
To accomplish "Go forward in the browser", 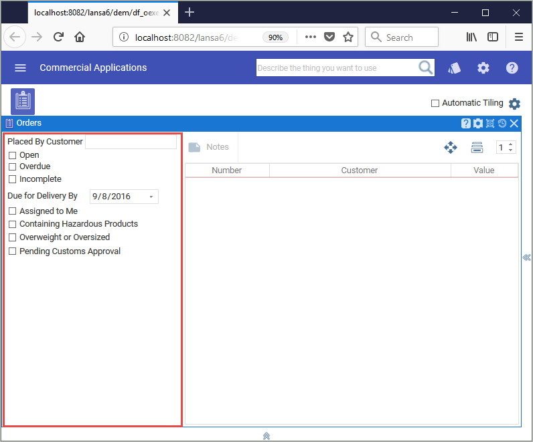I will pos(37,37).
